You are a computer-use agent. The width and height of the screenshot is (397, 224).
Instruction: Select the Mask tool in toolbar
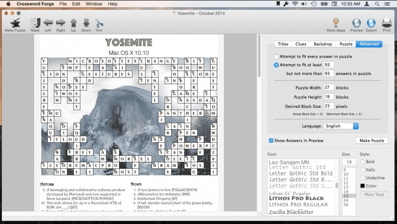tap(35, 23)
